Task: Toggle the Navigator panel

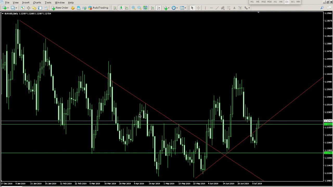Action: [x=34, y=8]
